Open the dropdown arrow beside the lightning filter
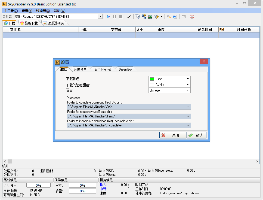 [162, 17]
